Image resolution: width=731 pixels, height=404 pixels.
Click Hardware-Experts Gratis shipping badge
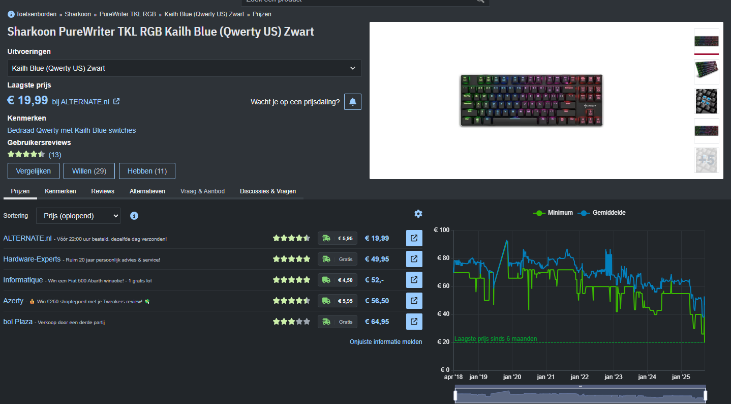point(338,259)
